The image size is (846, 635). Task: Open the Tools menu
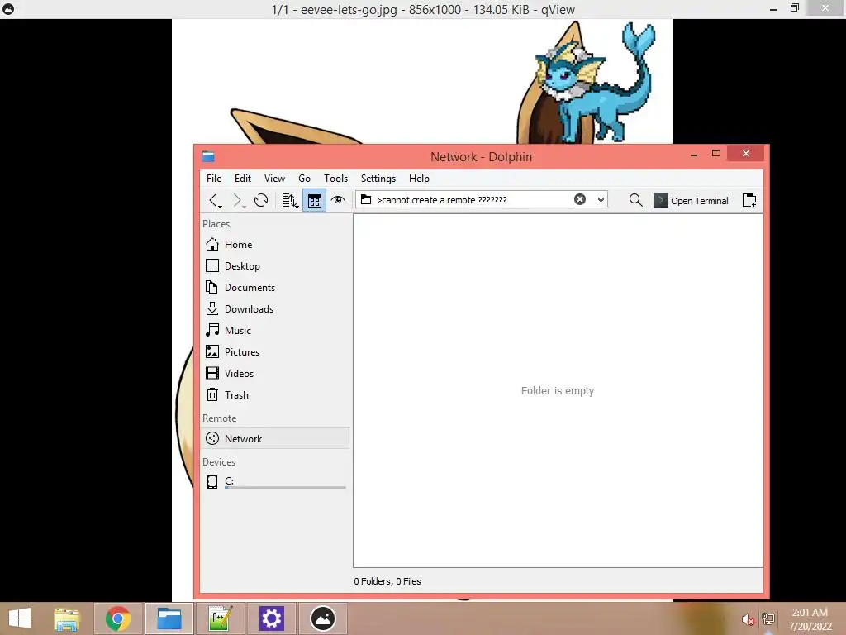335,179
